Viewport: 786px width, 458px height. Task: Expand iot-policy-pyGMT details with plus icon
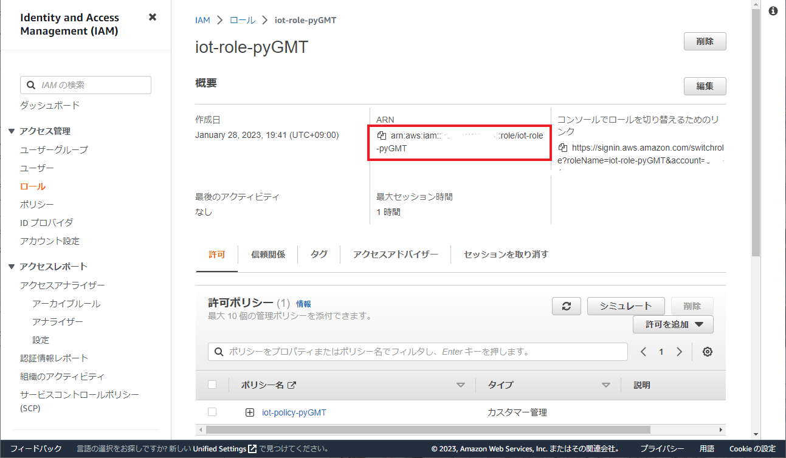click(250, 412)
